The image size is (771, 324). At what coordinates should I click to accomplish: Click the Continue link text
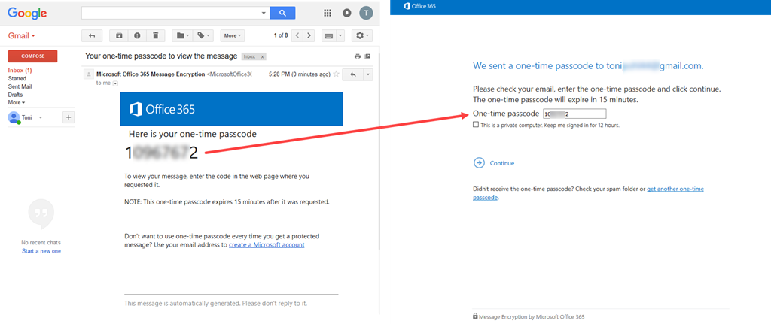502,163
